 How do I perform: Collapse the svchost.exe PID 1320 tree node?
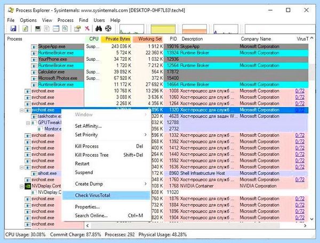coord(22,110)
